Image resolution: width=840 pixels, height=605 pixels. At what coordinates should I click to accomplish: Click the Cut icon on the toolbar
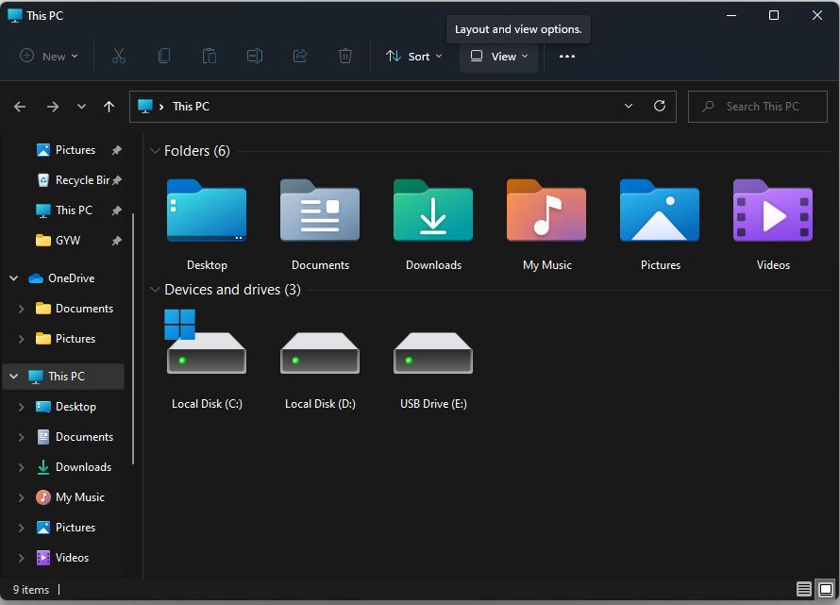point(118,56)
